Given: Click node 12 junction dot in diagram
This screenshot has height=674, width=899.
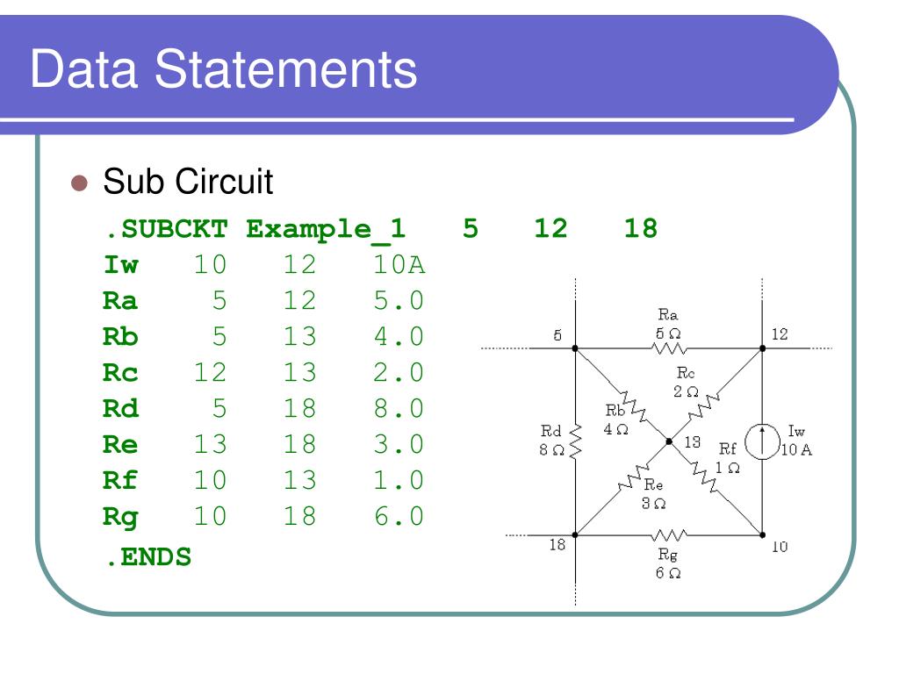Looking at the screenshot, I should (x=763, y=348).
